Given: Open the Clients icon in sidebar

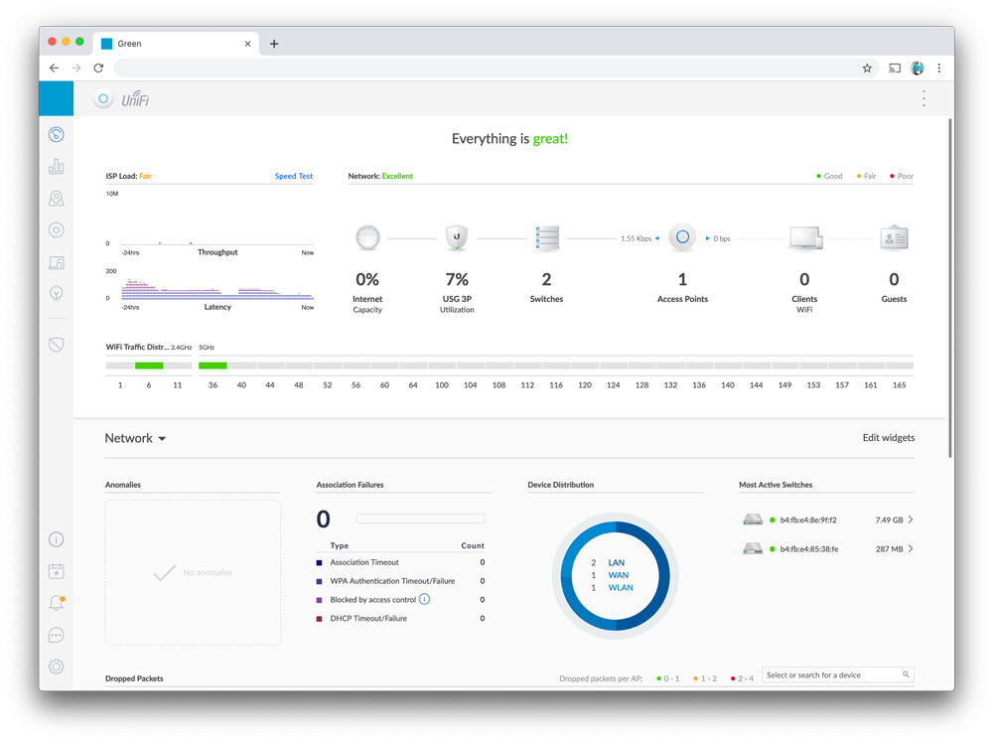Looking at the screenshot, I should click(57, 263).
